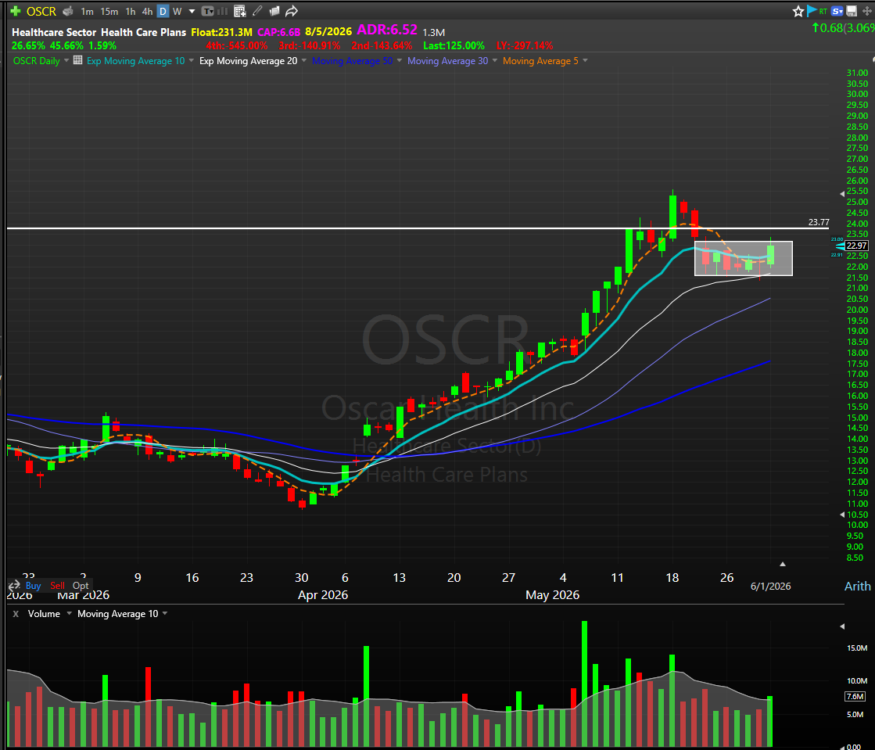Select the W weekly timeframe
This screenshot has width=875, height=750.
[177, 11]
